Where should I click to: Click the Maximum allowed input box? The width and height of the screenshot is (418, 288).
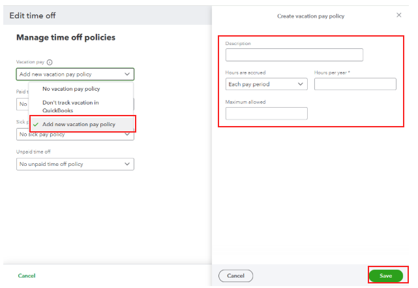[x=266, y=114]
